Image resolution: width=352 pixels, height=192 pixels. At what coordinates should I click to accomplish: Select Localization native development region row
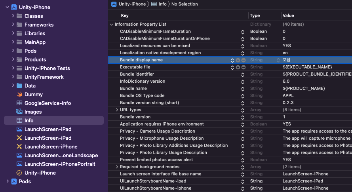(x=230, y=53)
